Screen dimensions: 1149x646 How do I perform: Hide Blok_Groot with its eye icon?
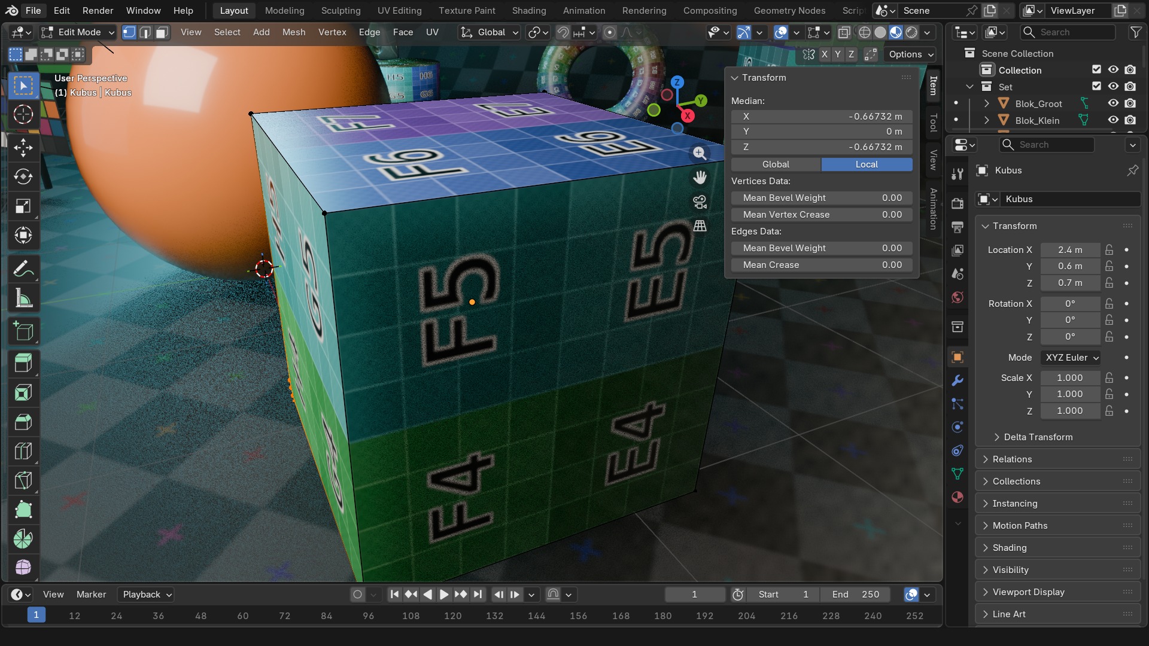click(x=1113, y=103)
